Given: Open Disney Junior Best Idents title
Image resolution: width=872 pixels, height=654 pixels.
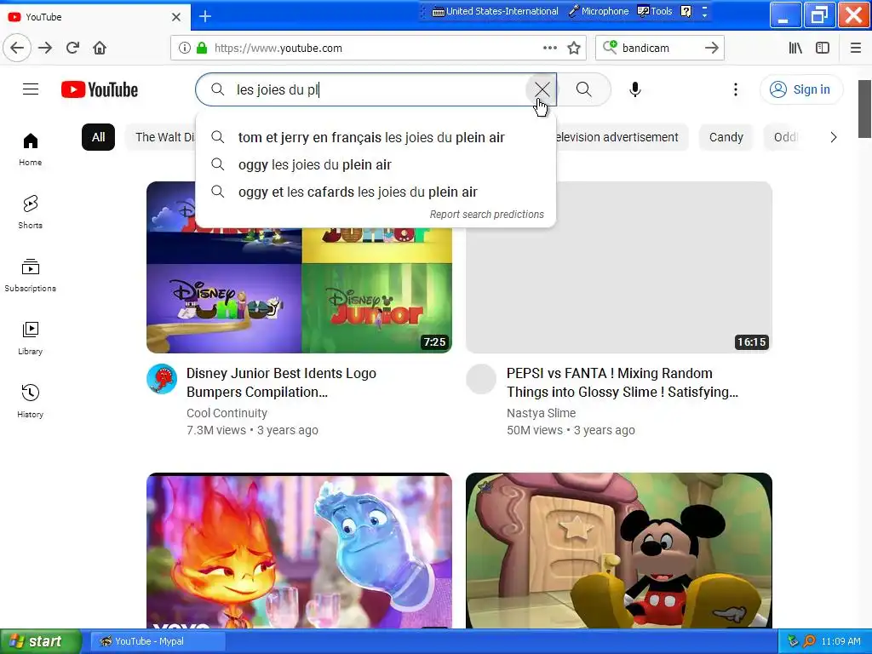Looking at the screenshot, I should click(x=281, y=382).
